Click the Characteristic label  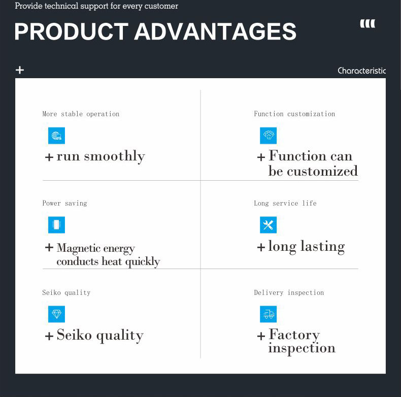pyautogui.click(x=361, y=71)
